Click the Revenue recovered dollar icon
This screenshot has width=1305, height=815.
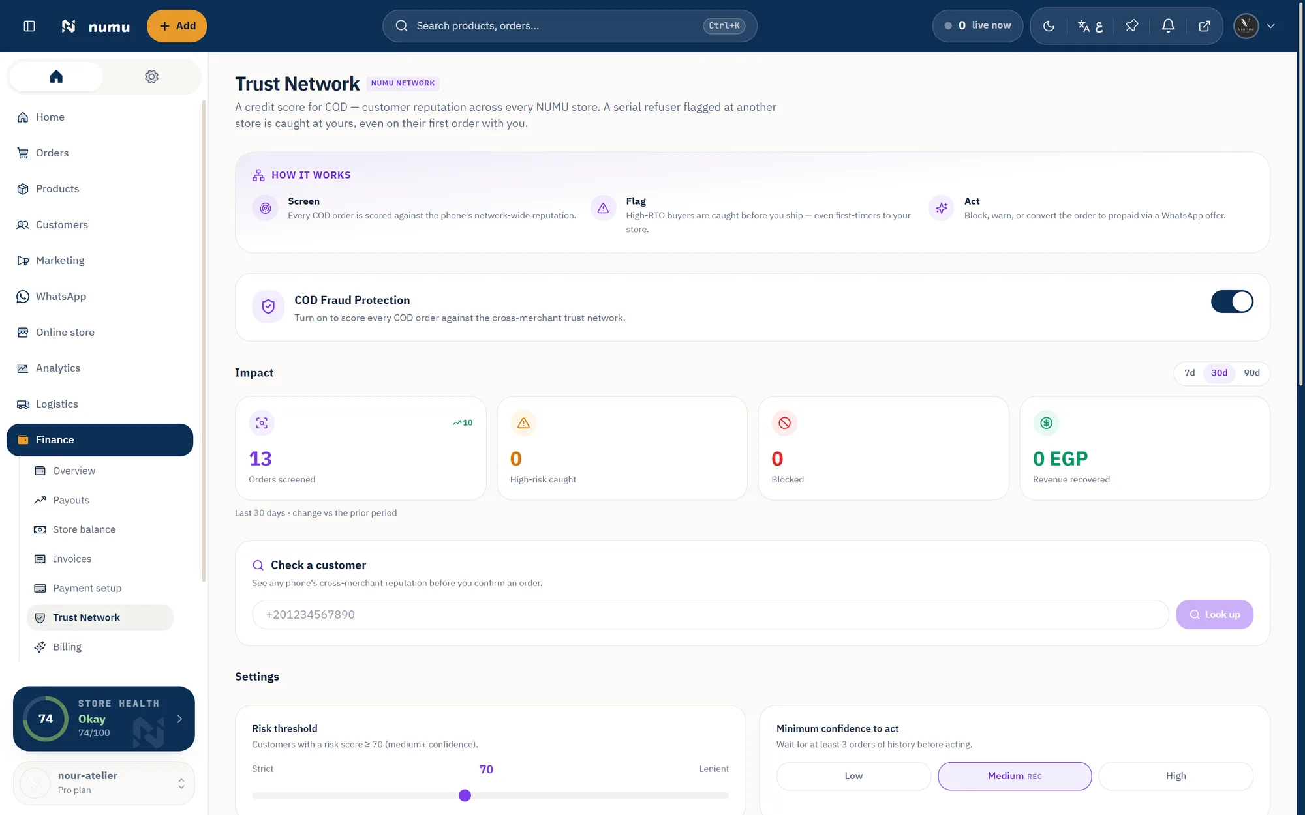[x=1046, y=423]
